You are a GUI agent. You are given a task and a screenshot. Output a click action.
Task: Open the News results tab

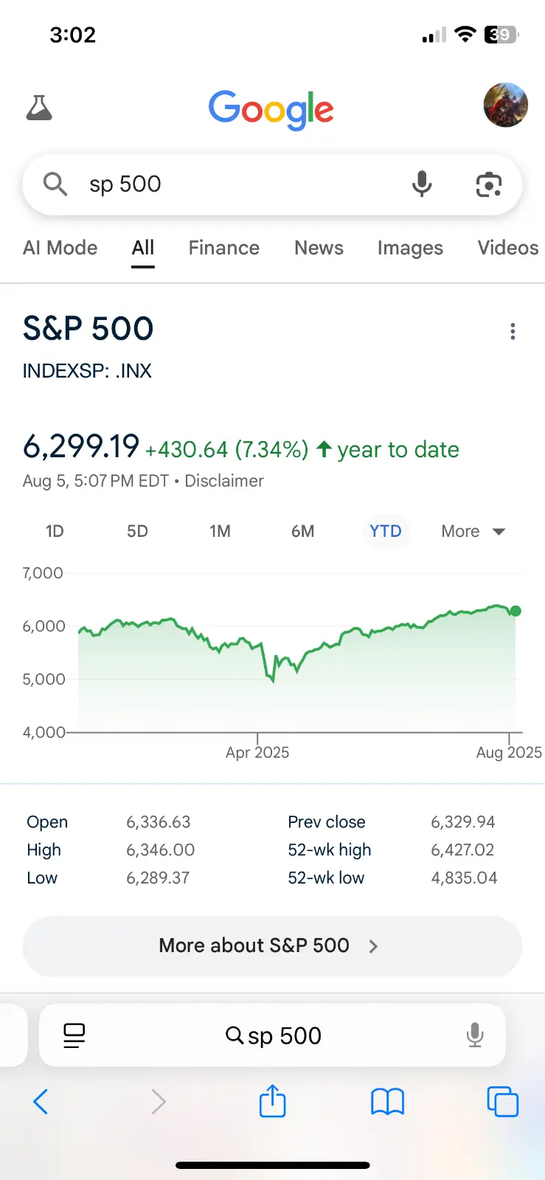coord(319,248)
